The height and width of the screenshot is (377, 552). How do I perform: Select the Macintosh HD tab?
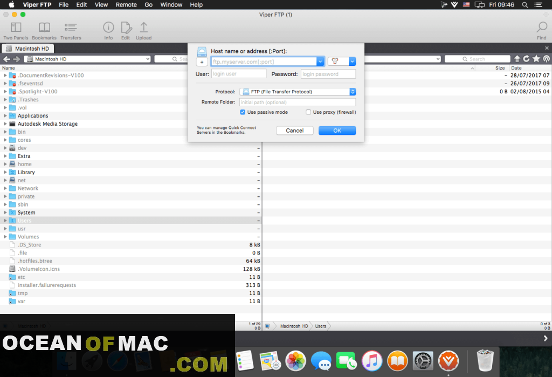click(x=28, y=49)
